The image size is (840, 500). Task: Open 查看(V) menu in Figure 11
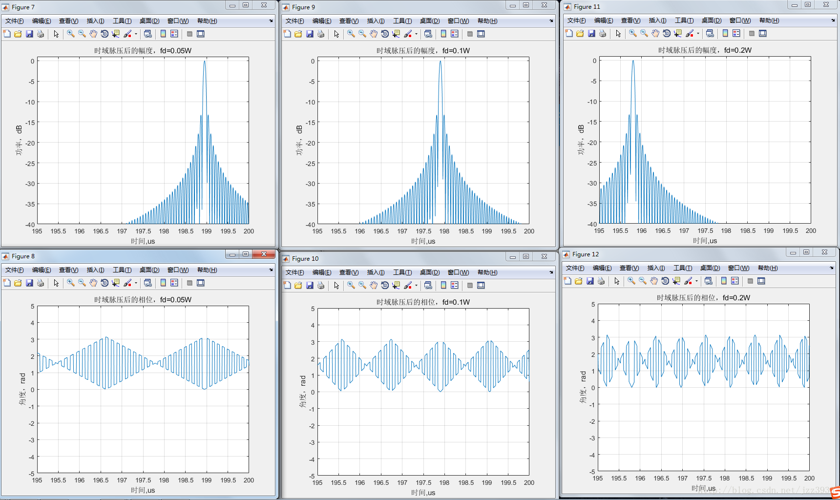[x=630, y=21]
